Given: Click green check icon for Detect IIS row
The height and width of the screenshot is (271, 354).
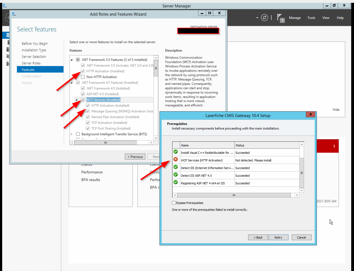Looking at the screenshot, I should click(x=176, y=168).
